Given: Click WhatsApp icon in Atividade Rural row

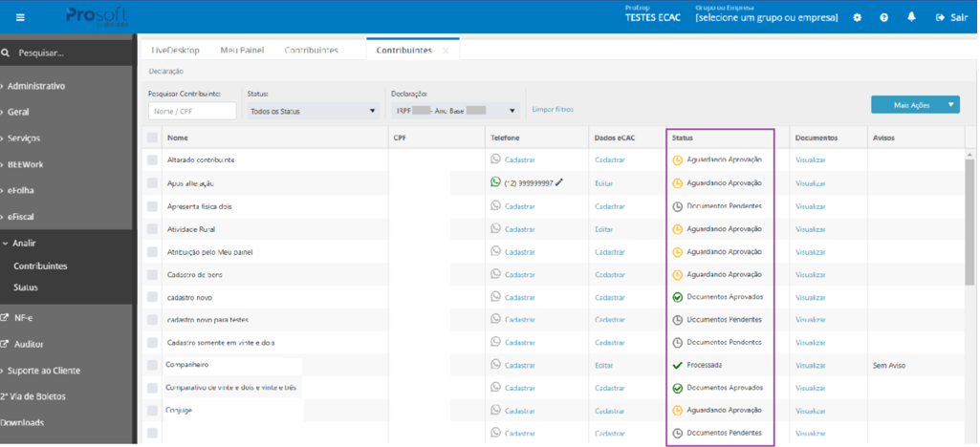Looking at the screenshot, I should pos(495,228).
